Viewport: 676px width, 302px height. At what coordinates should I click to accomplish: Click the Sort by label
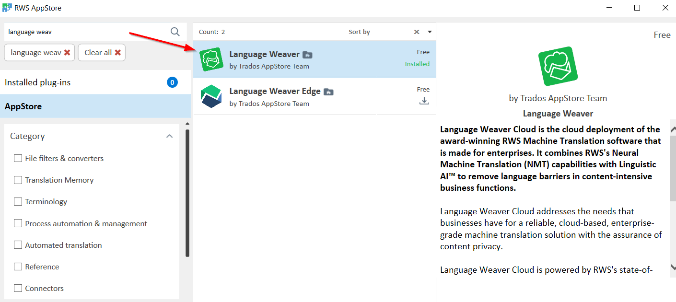tap(359, 32)
